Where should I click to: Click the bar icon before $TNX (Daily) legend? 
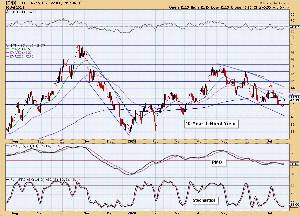[x=8, y=45]
